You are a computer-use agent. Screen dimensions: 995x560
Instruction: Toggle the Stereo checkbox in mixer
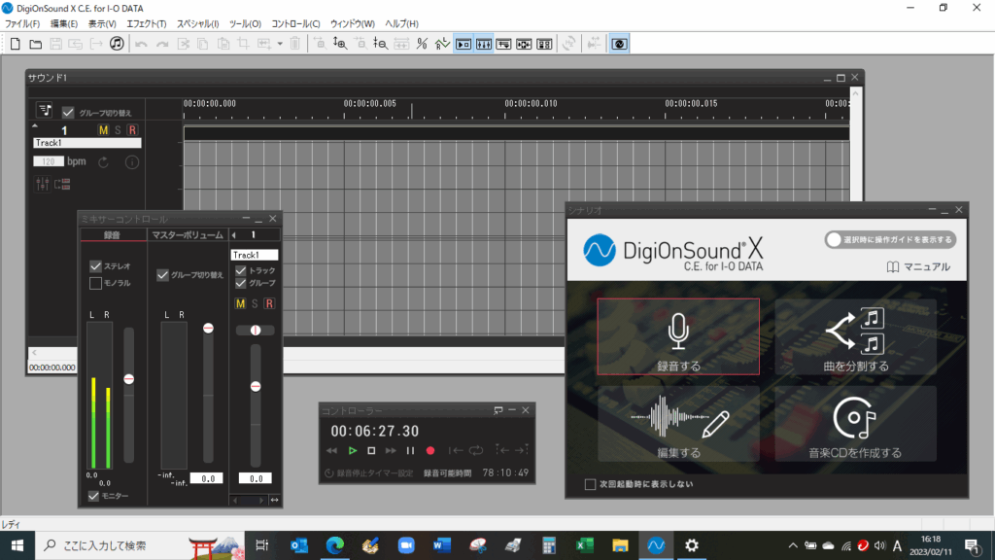pyautogui.click(x=96, y=266)
